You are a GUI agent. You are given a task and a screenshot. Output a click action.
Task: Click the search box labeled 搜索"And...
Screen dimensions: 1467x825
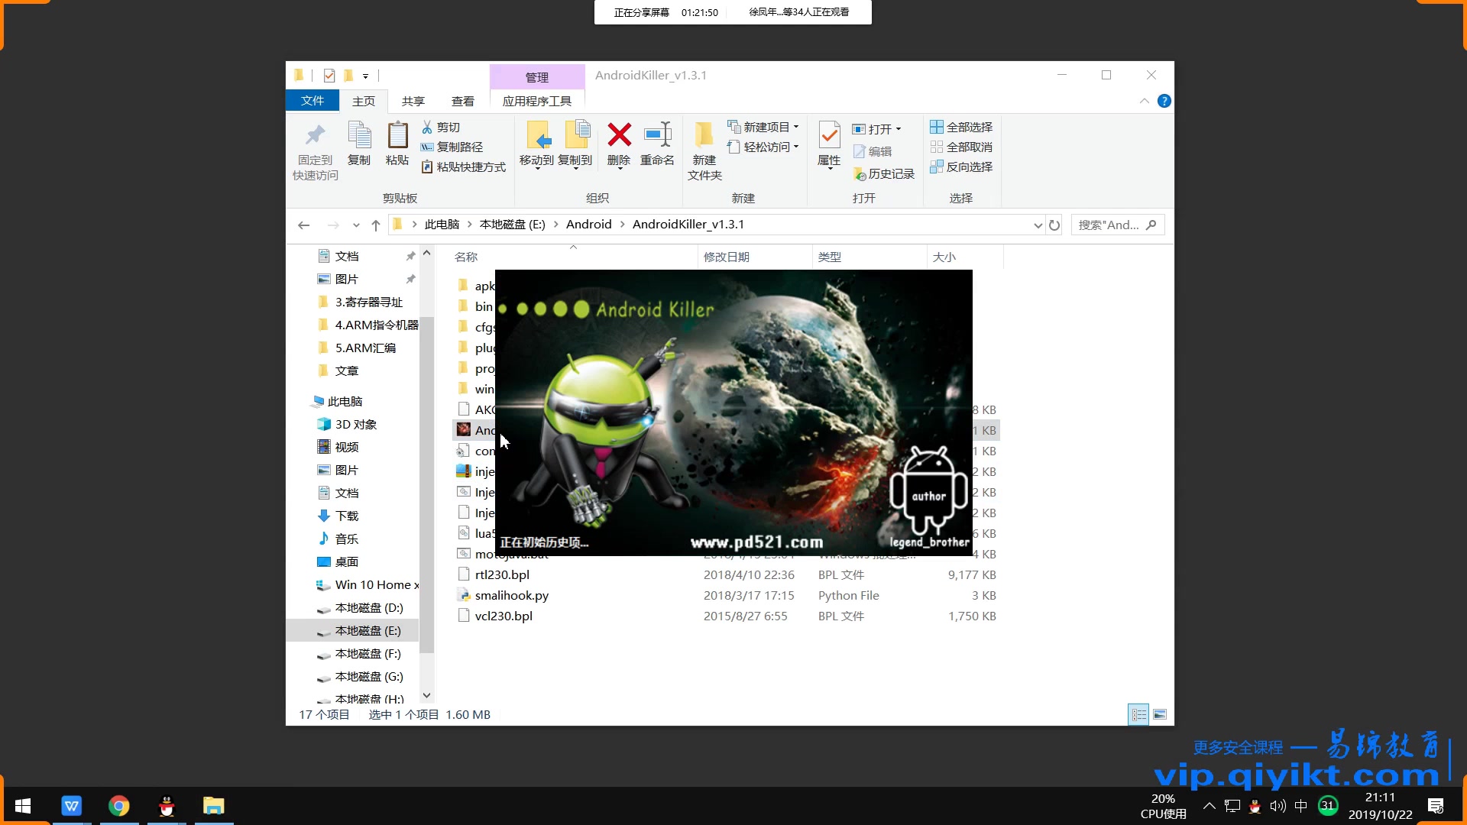tap(1112, 224)
